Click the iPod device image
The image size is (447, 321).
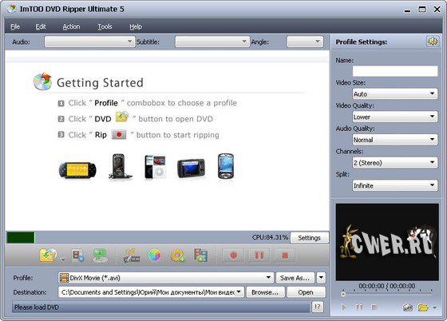pyautogui.click(x=155, y=167)
